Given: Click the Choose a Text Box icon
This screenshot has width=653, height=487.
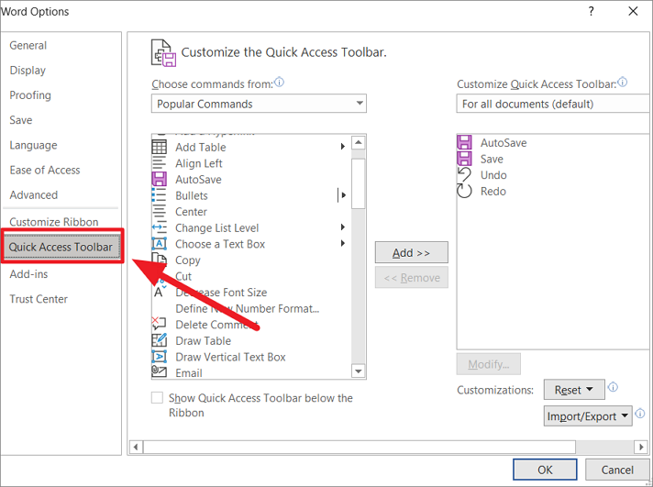Looking at the screenshot, I should click(159, 244).
